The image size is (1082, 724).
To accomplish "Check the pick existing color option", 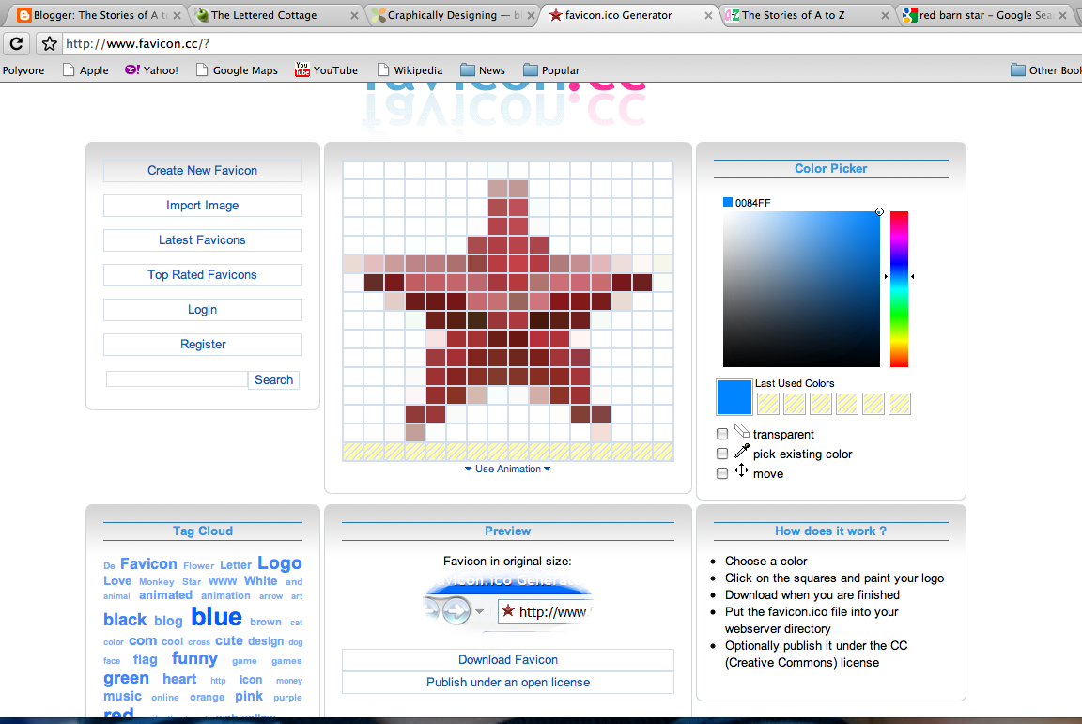I will pos(721,454).
